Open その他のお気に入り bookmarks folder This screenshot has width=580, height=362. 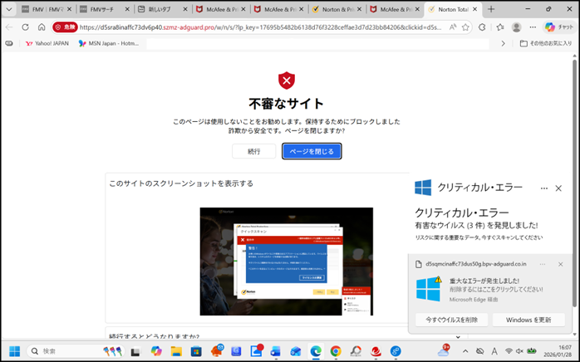(545, 43)
